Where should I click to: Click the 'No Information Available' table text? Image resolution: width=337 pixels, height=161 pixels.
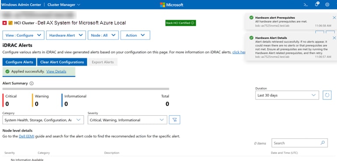pos(27,160)
